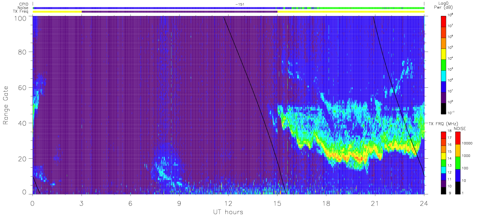Click the 60 tick label on Range Gate axis
Screen dimensions: 477x220
coord(22,88)
